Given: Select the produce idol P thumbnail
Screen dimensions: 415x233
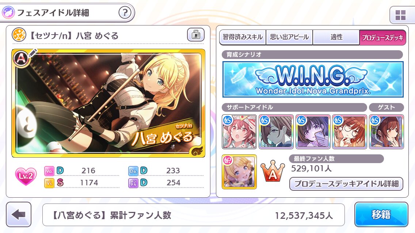Looking at the screenshot, I should coord(239,172).
